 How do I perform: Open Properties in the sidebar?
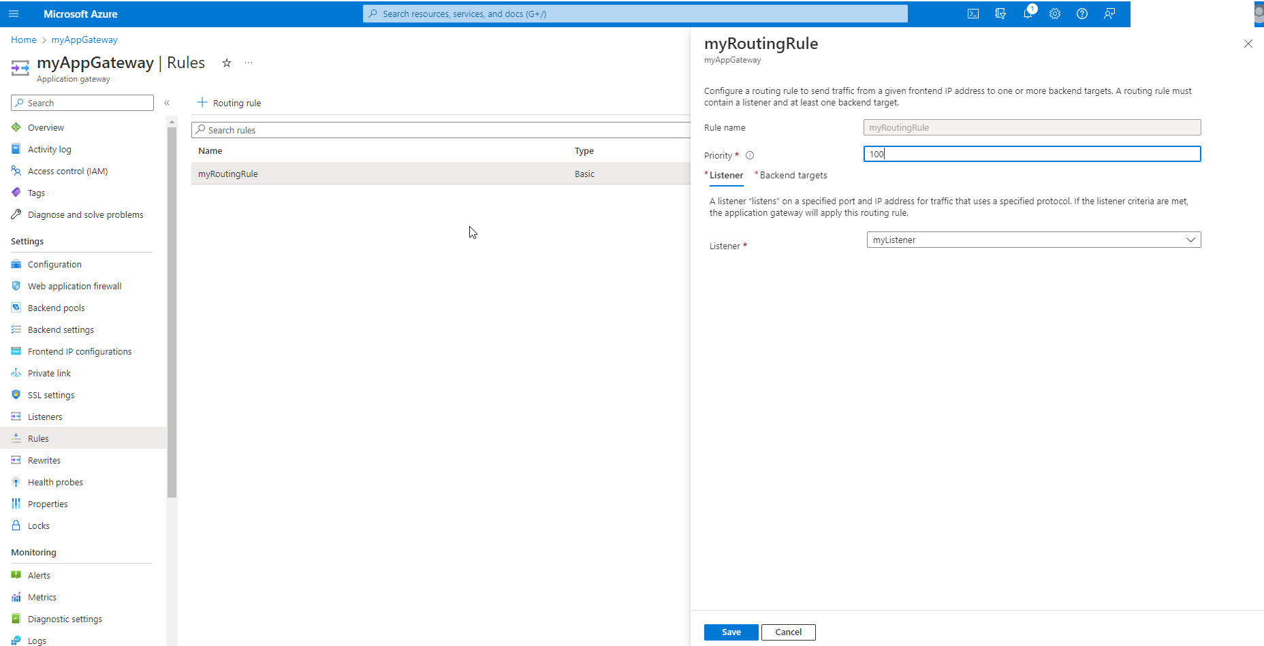[x=48, y=504]
